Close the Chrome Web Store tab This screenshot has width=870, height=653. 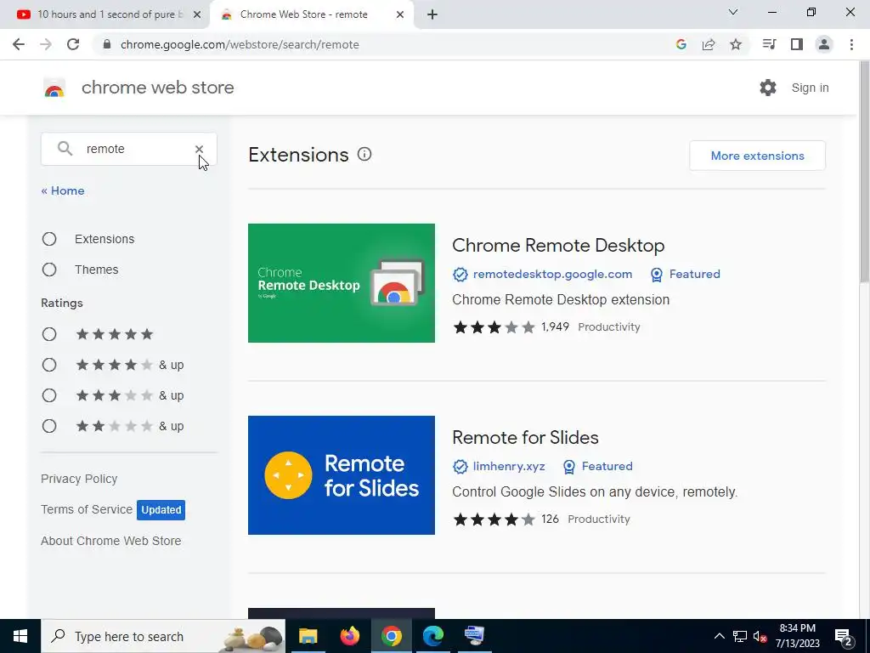[x=400, y=14]
